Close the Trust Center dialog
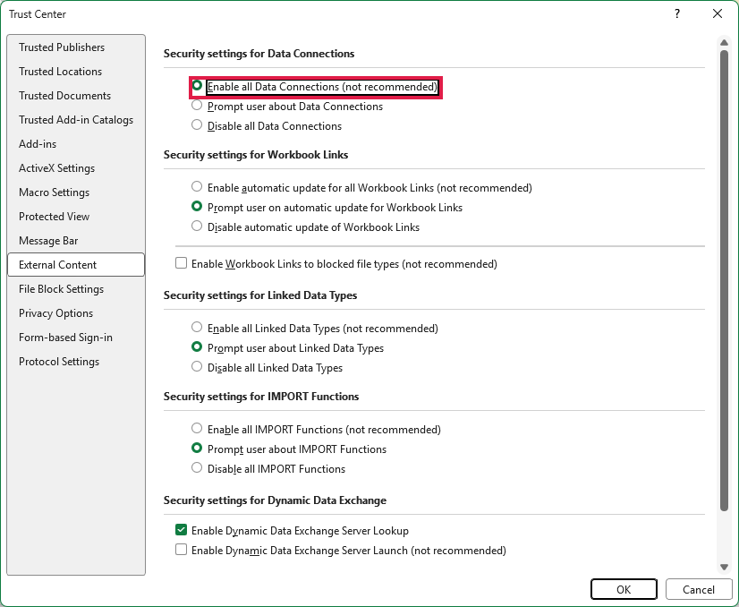 tap(718, 13)
